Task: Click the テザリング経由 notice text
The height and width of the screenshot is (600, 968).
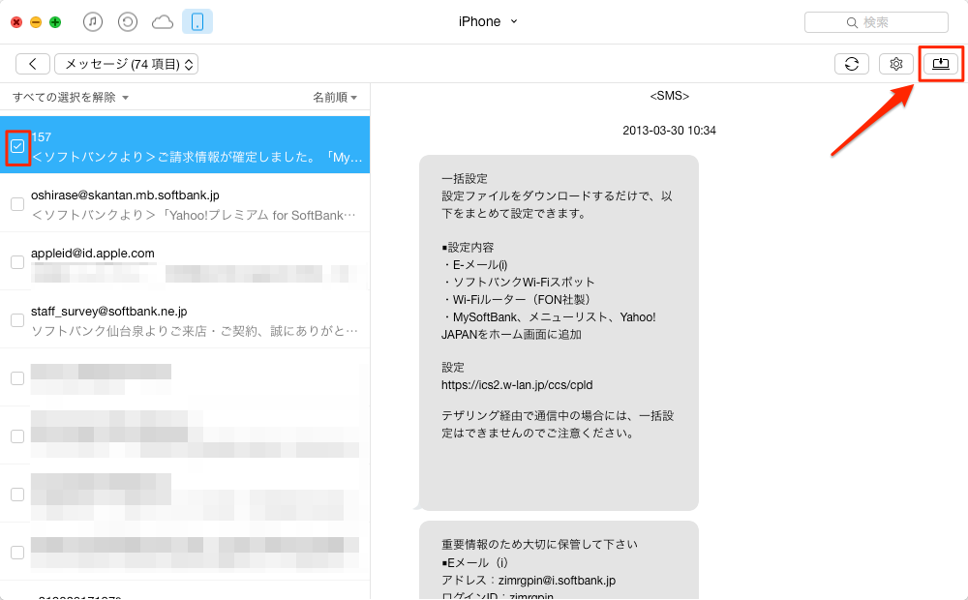Action: click(x=558, y=424)
